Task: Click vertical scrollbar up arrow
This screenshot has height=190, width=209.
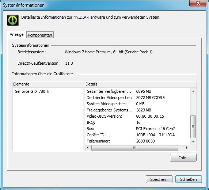Action: [x=193, y=91]
